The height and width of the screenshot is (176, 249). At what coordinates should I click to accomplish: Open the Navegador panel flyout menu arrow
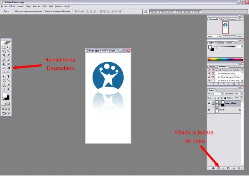click(242, 19)
